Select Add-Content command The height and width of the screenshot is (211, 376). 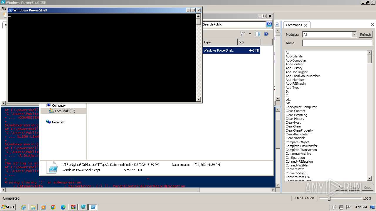(x=295, y=64)
